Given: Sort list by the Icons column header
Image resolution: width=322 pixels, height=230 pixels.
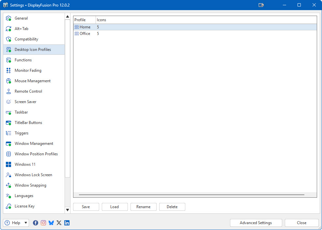Looking at the screenshot, I should (101, 20).
